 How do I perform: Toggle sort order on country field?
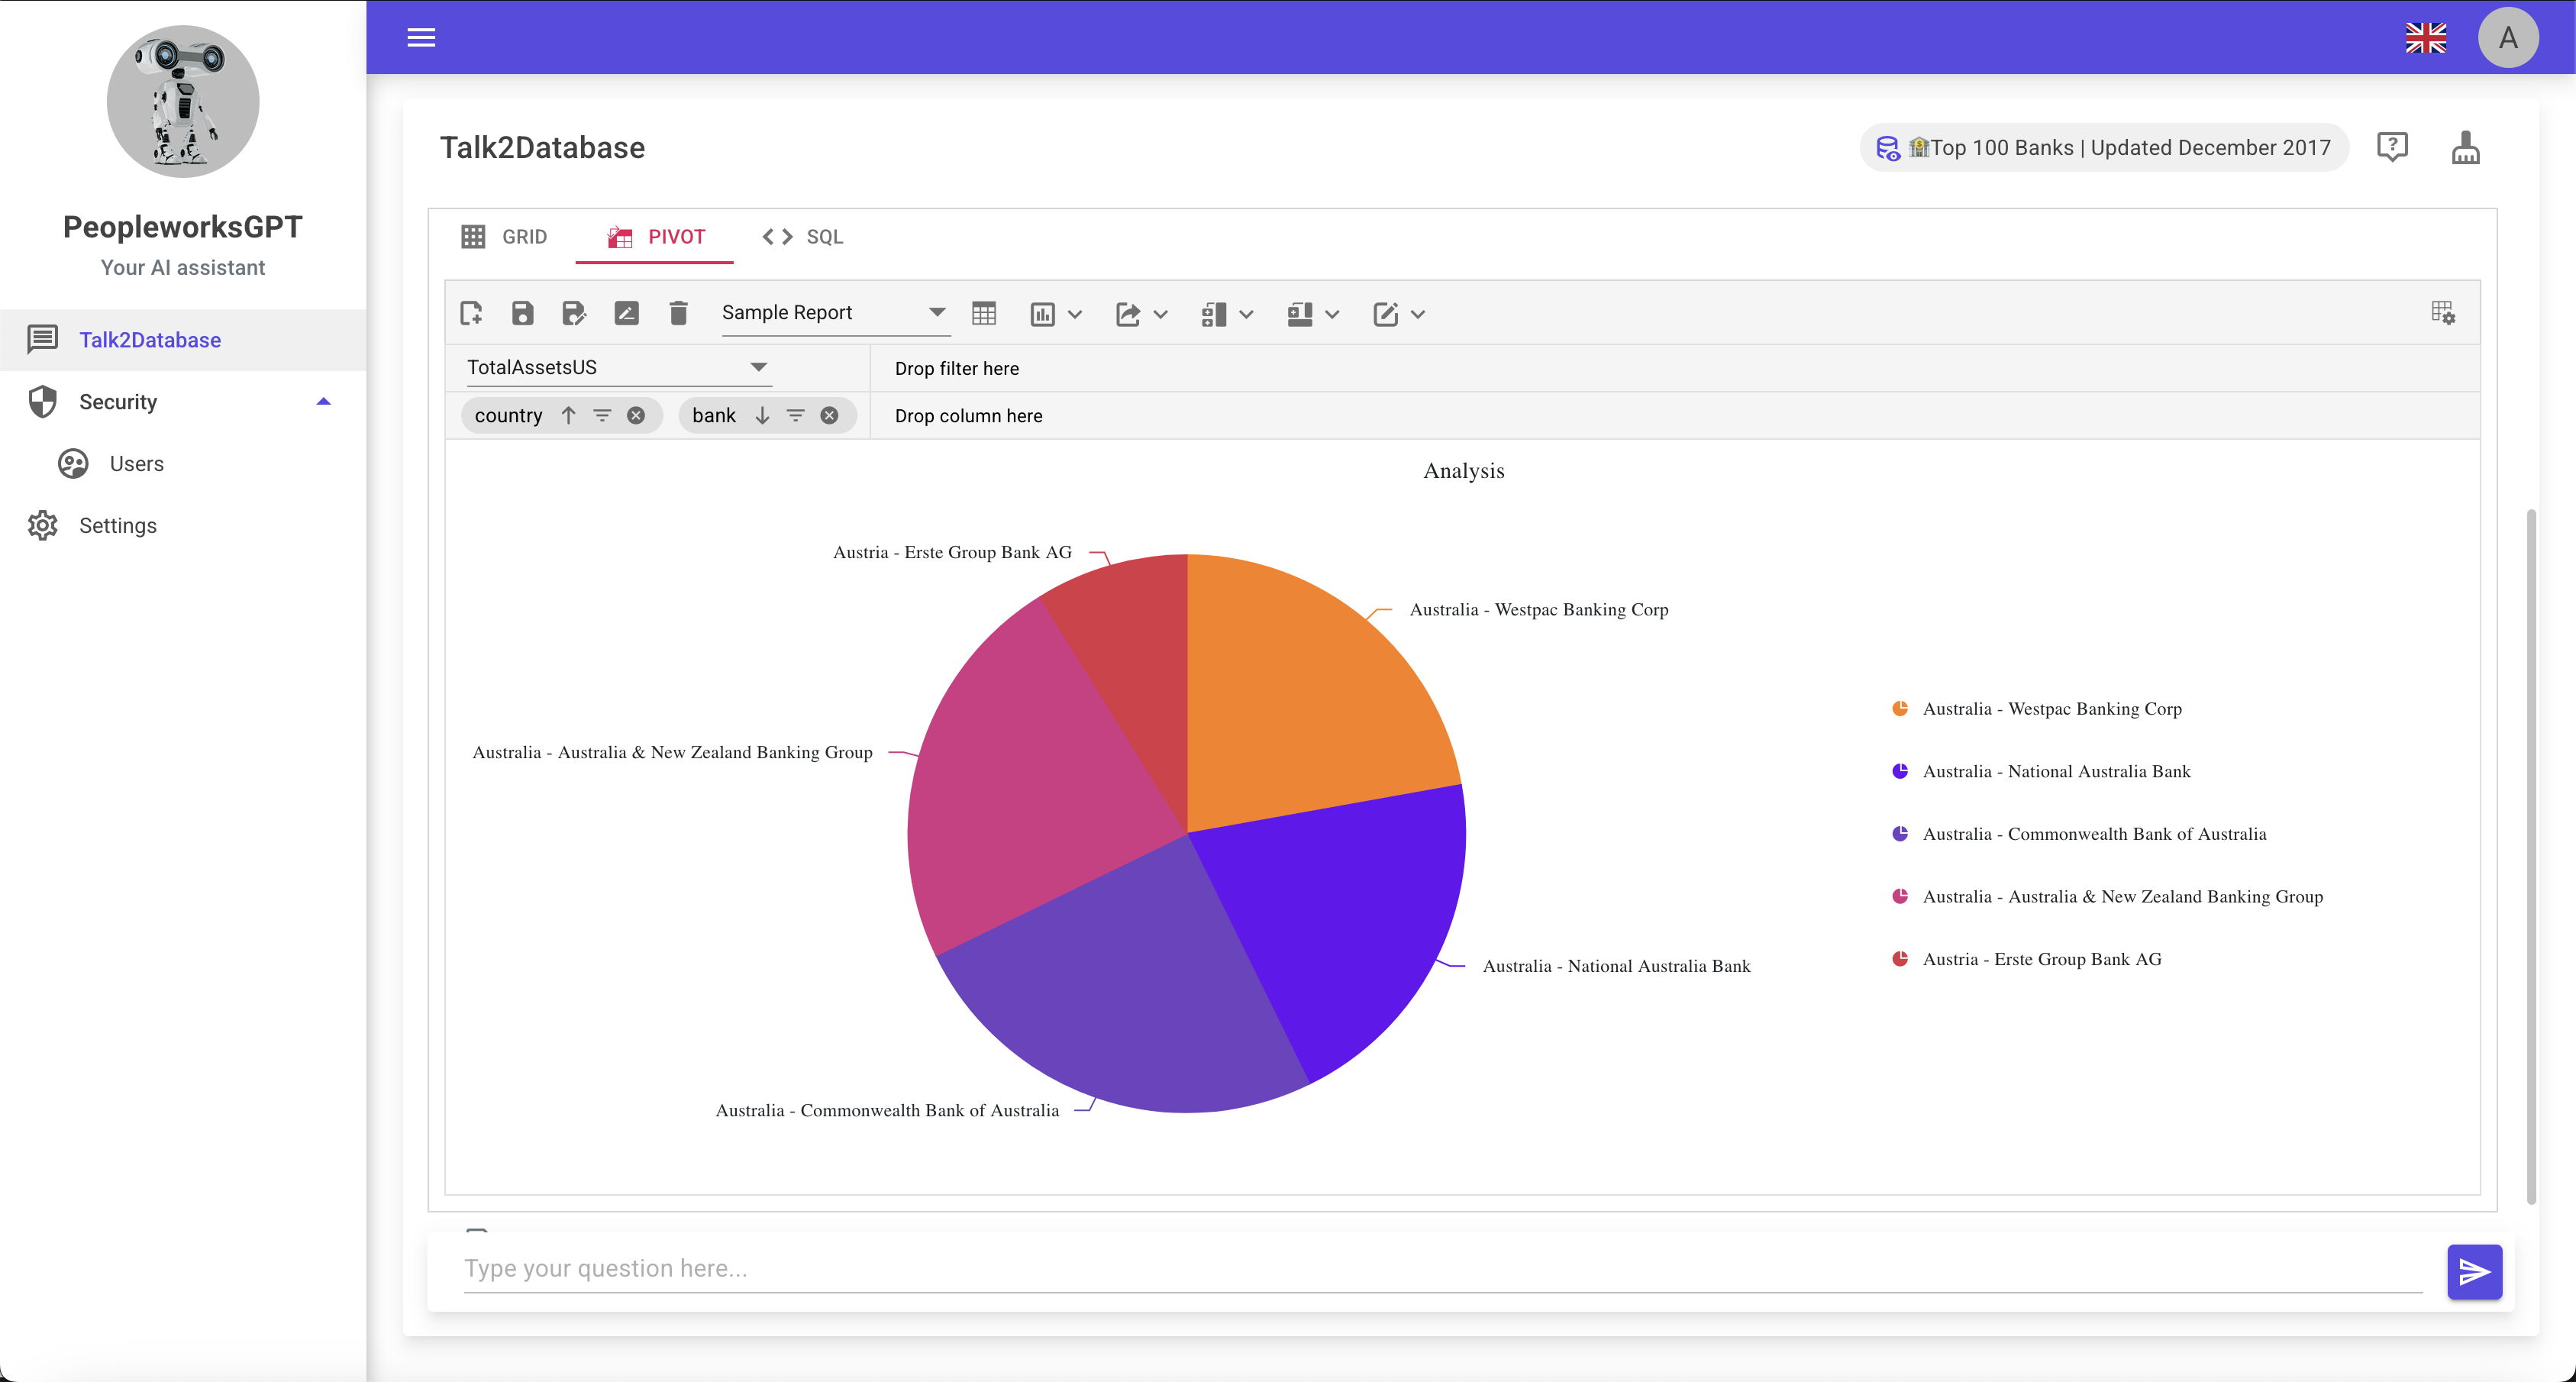tap(568, 415)
